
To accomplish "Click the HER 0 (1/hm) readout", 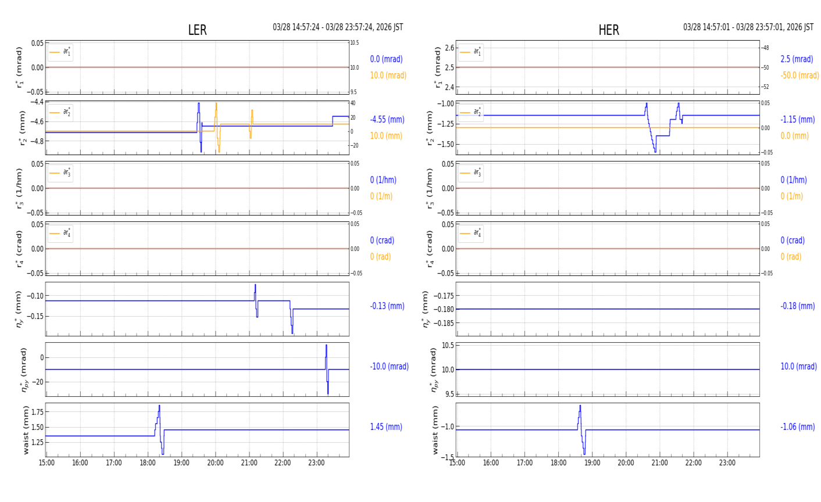I will pyautogui.click(x=794, y=180).
